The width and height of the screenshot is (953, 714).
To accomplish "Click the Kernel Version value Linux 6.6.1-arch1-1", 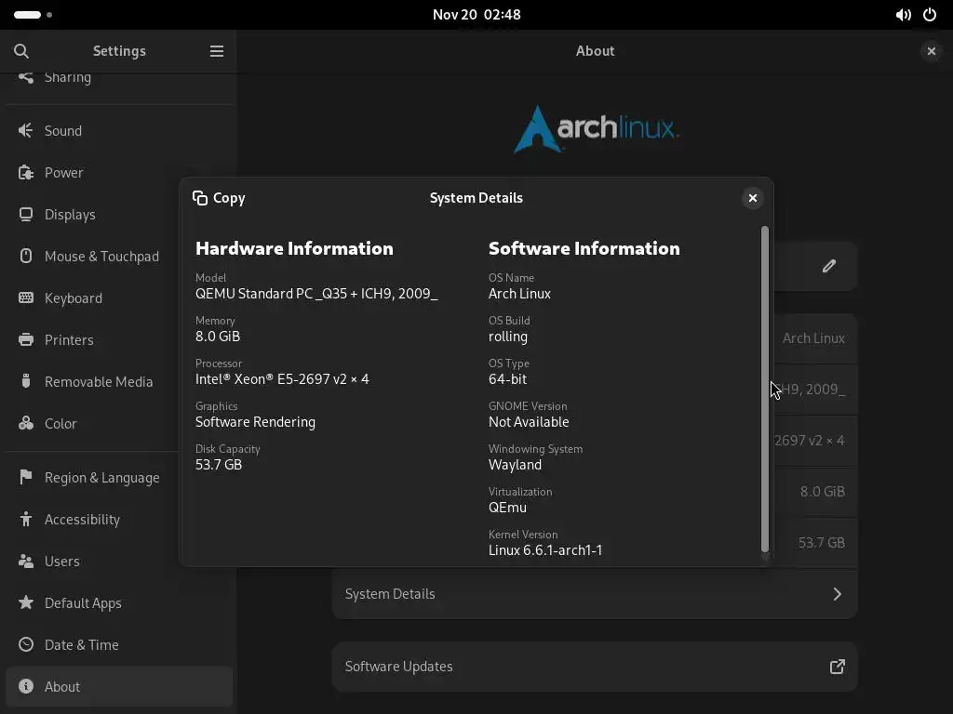I will 545,550.
